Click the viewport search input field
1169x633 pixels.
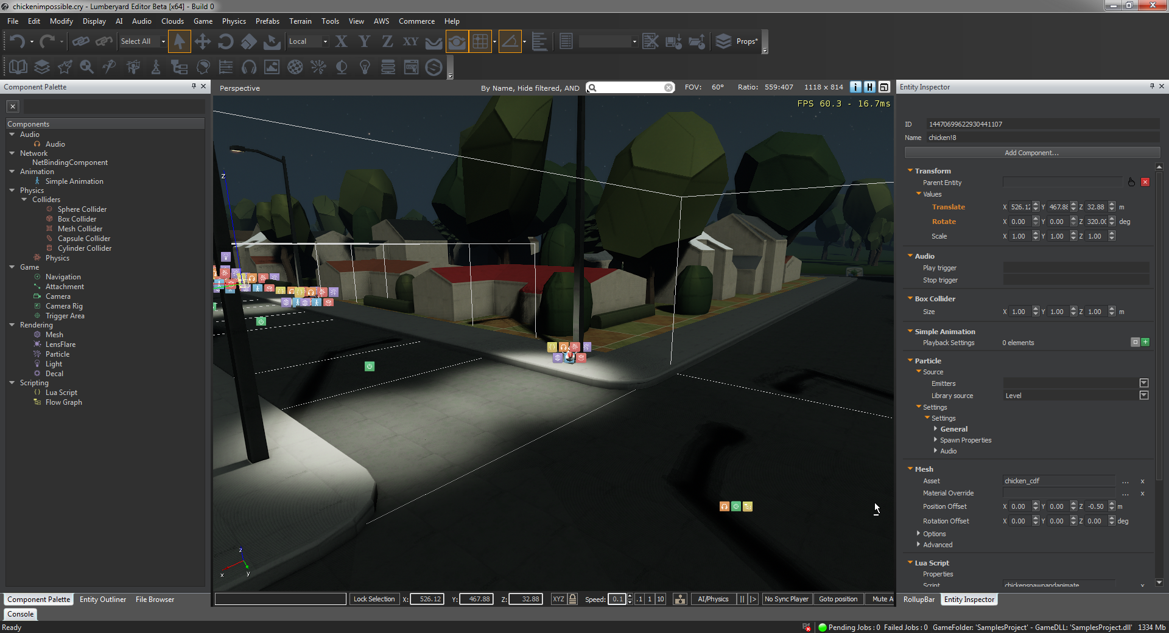click(x=630, y=88)
